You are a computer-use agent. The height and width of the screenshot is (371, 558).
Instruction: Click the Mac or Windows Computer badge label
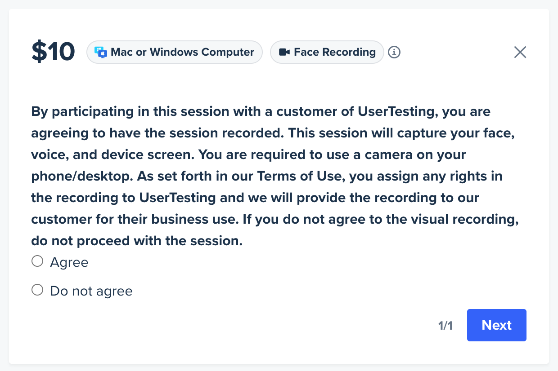[x=182, y=52]
